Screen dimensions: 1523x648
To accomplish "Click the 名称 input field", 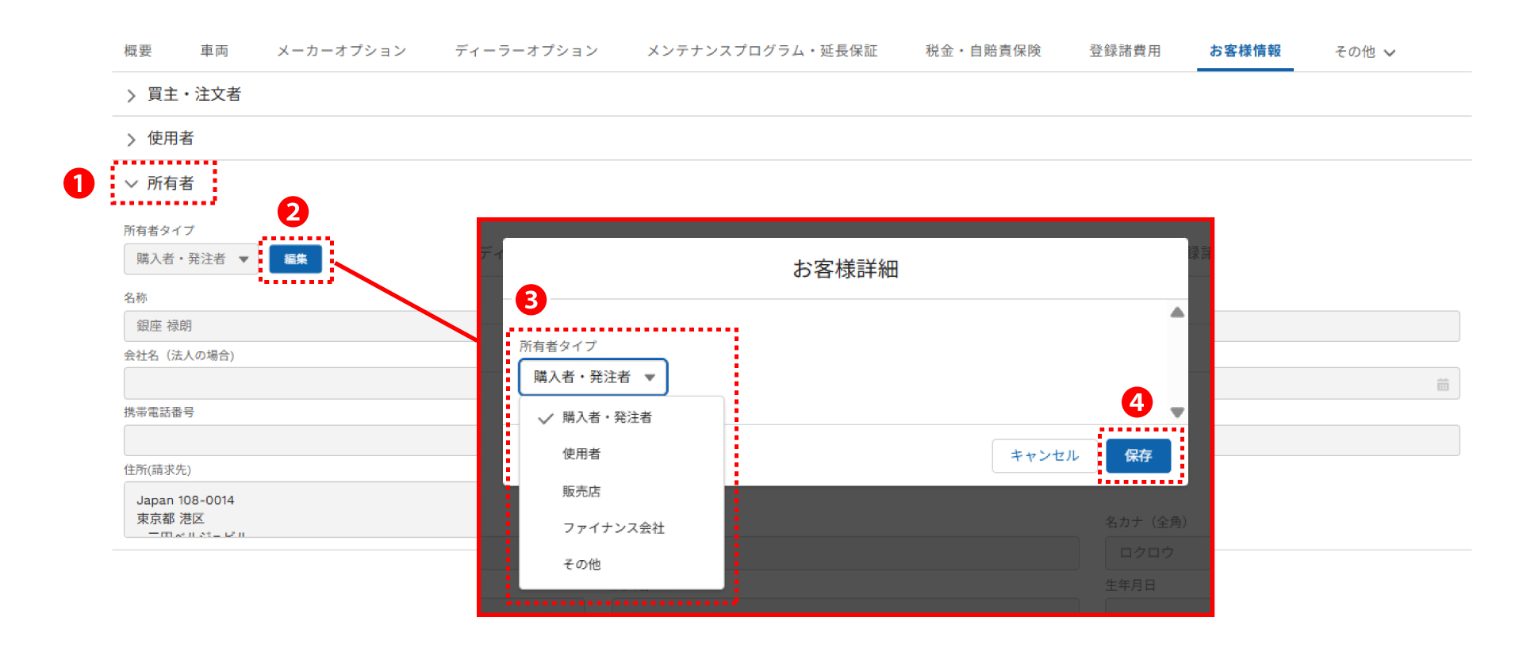I will [x=301, y=326].
